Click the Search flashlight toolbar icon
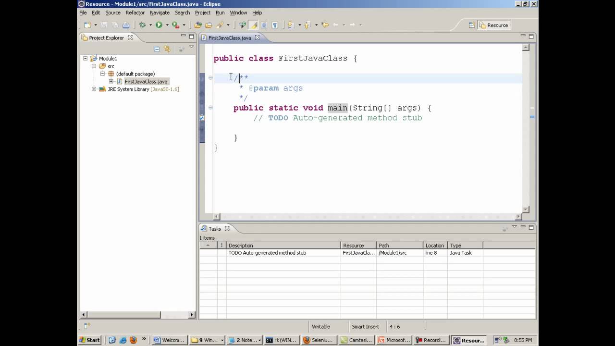The height and width of the screenshot is (346, 615). [x=220, y=25]
